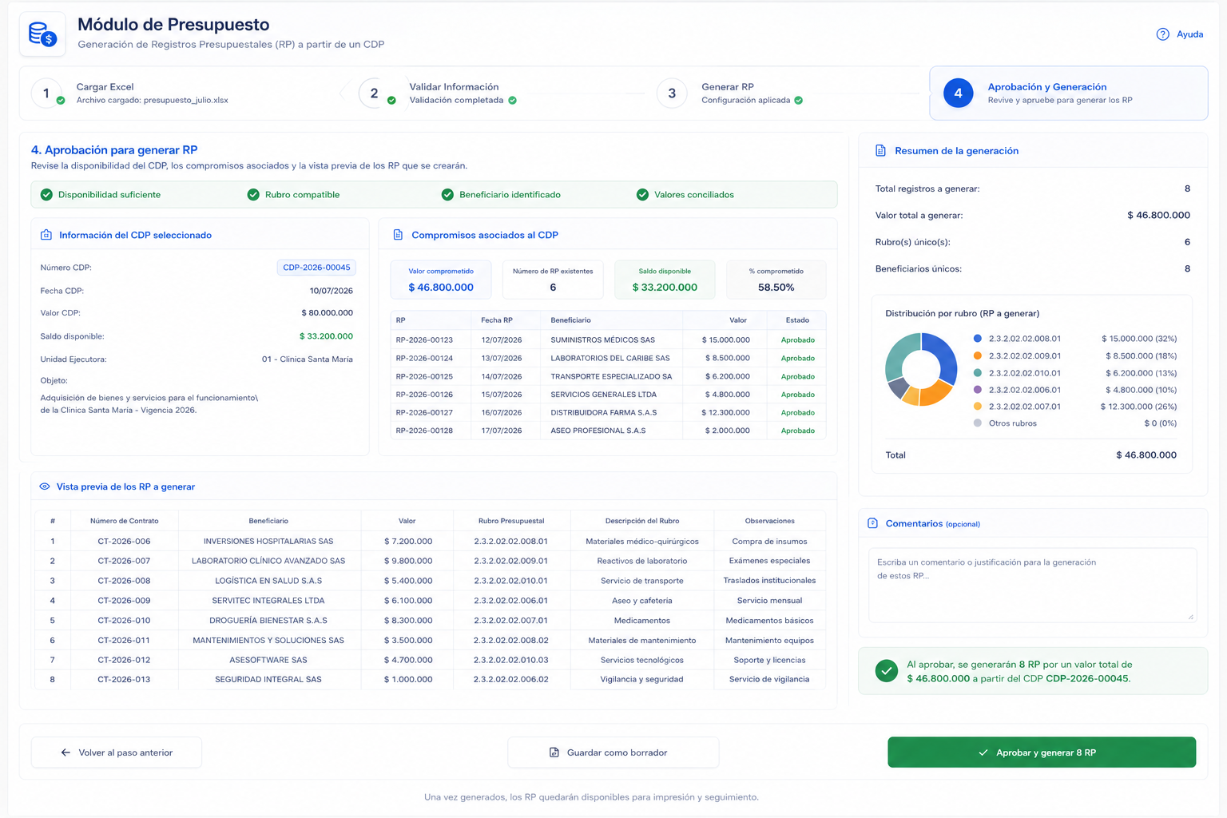Click the gray legend dot for Otros rubros
This screenshot has height=818, width=1227.
click(x=978, y=423)
